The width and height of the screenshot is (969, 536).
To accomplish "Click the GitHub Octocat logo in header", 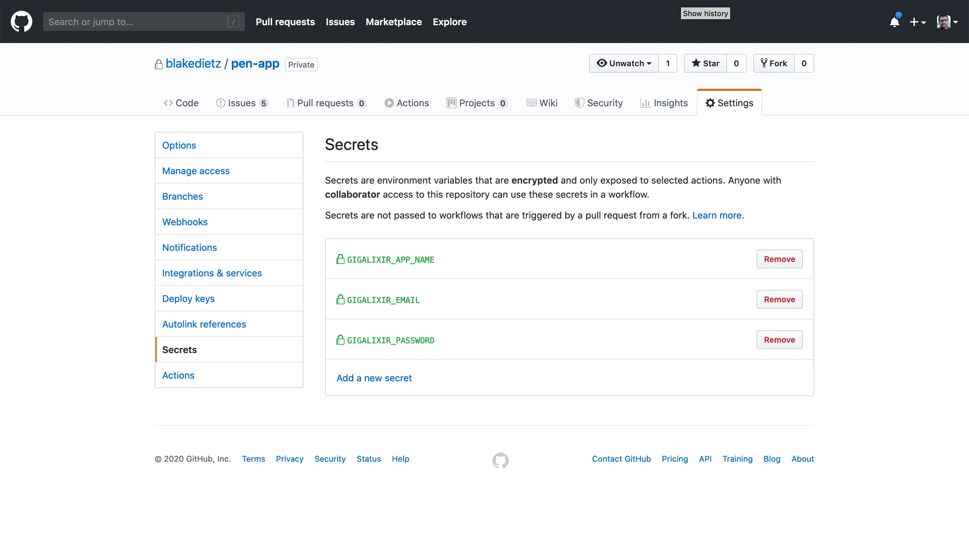I will [x=22, y=22].
